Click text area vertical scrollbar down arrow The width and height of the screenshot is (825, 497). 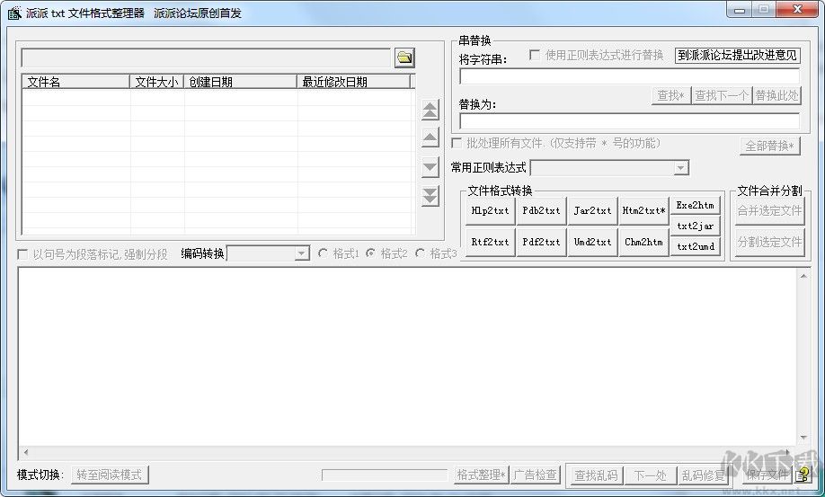point(803,438)
